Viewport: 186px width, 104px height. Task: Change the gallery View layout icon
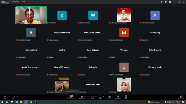(x=170, y=2)
